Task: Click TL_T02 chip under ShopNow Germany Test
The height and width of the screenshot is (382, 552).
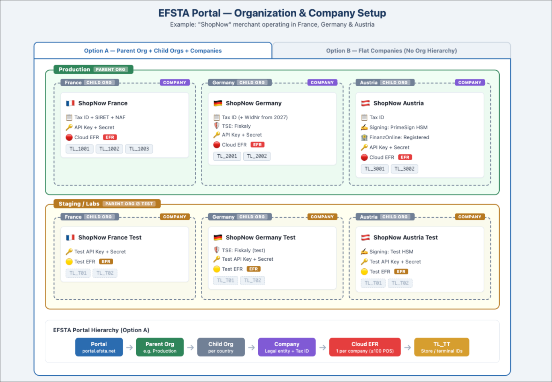Action: click(x=252, y=280)
